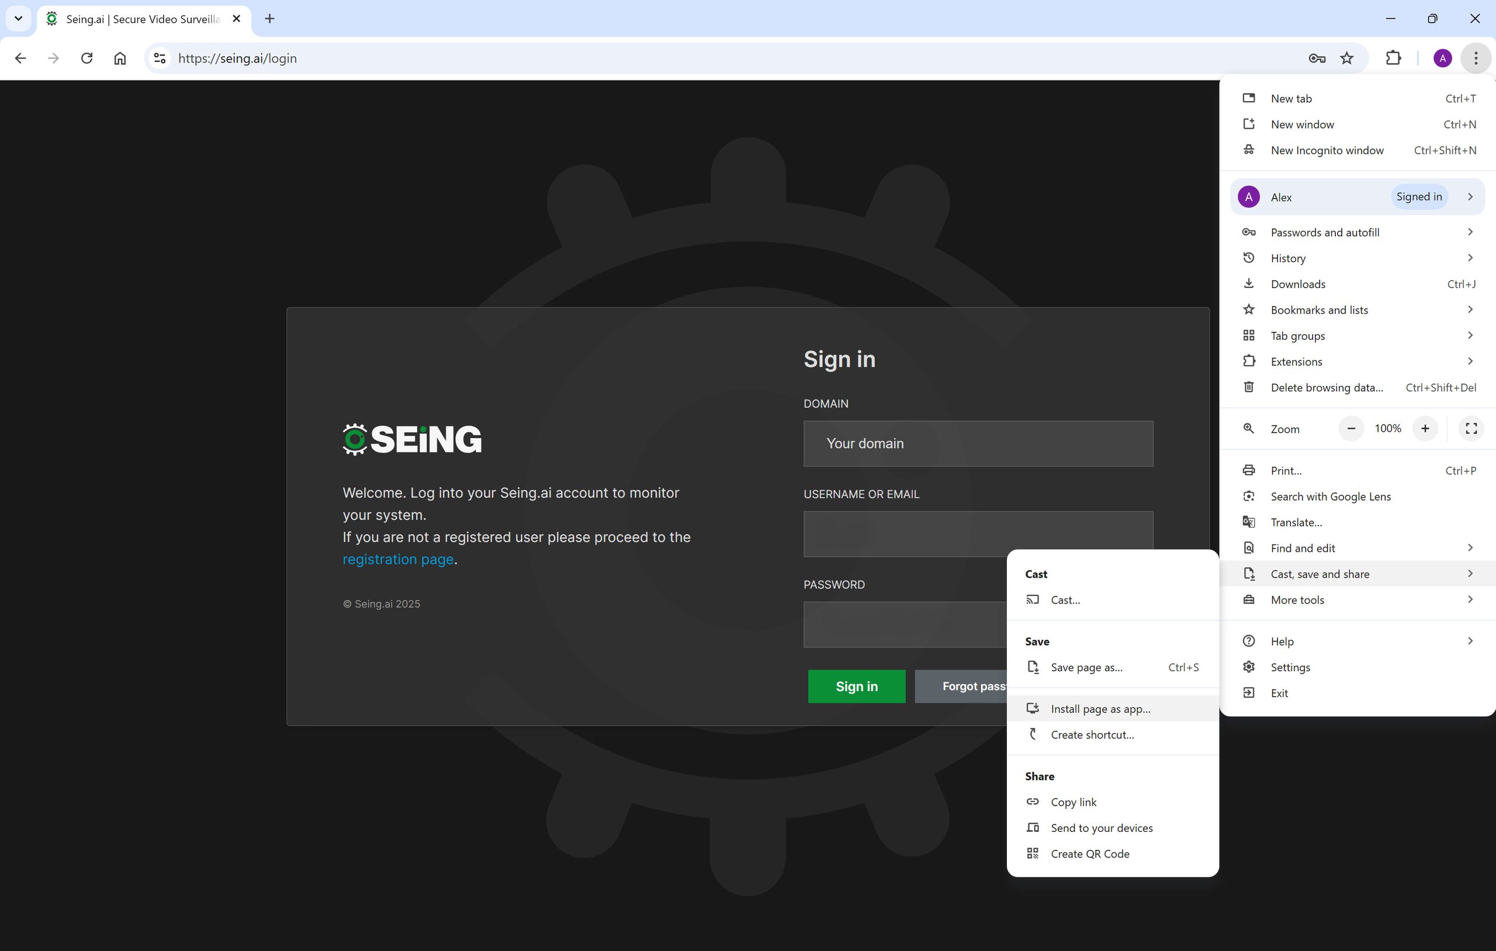Screen dimensions: 1496x951
Task: Enter fullscreen mode from Zoom row
Action: [1470, 429]
